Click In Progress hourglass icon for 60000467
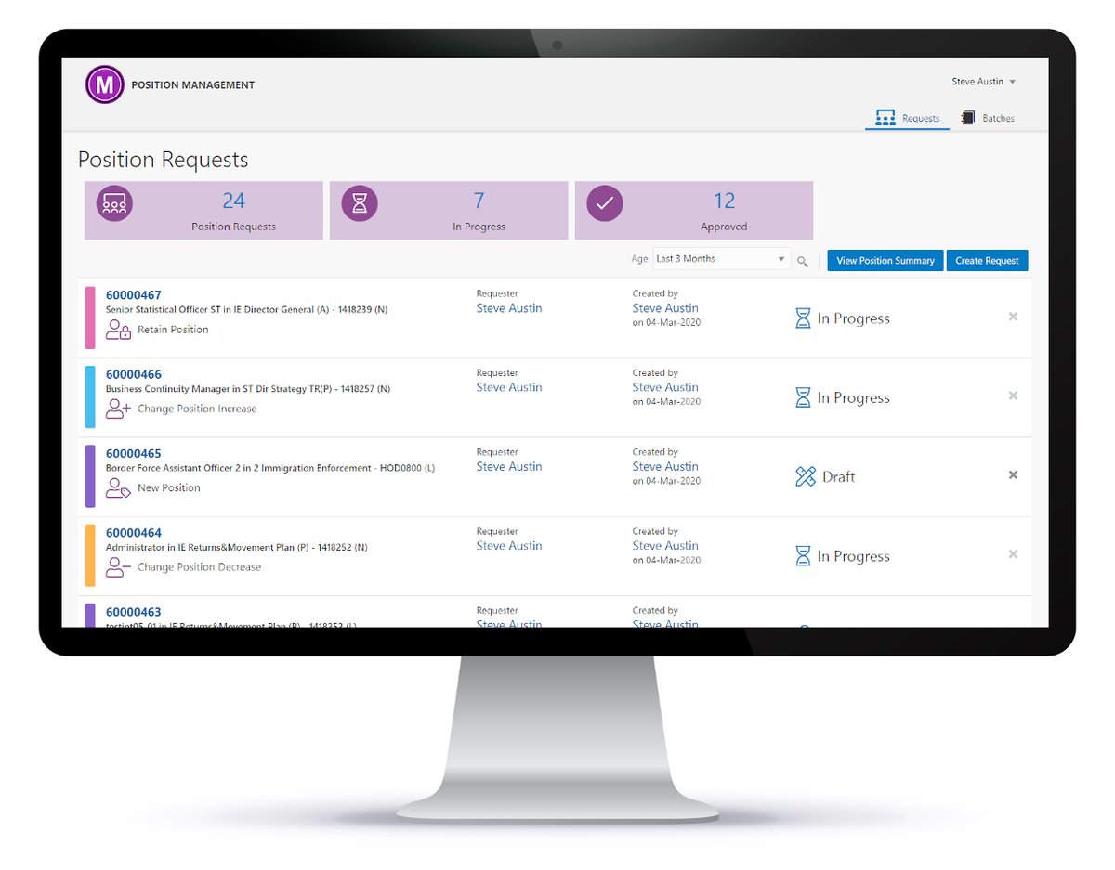This screenshot has height=870, width=1115. (x=803, y=318)
